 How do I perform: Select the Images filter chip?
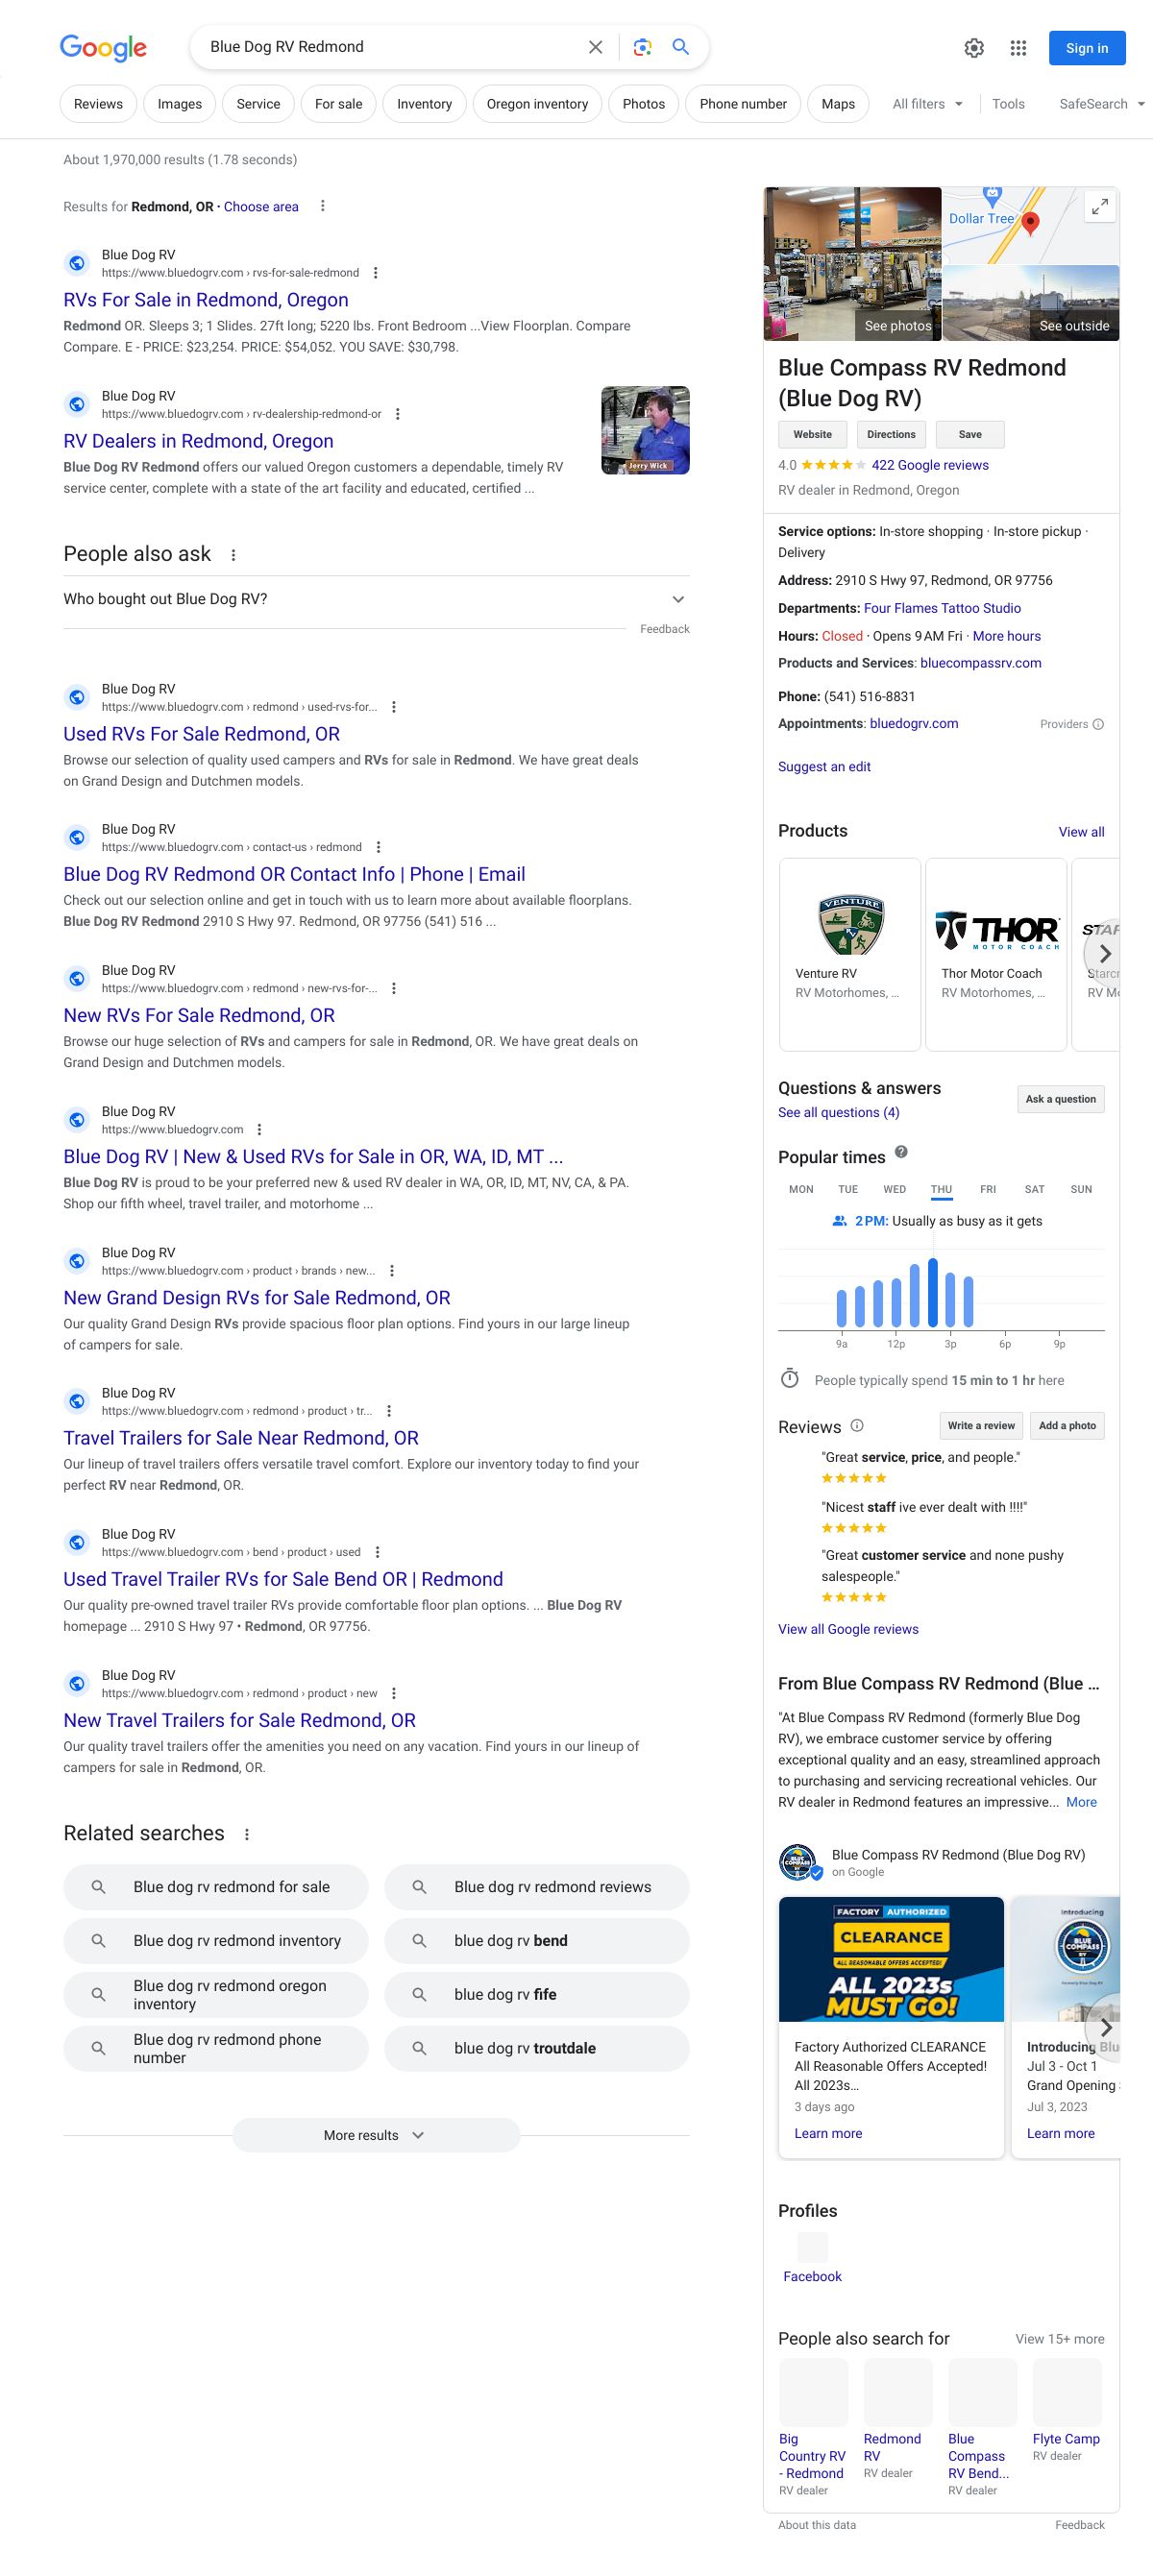click(x=180, y=104)
